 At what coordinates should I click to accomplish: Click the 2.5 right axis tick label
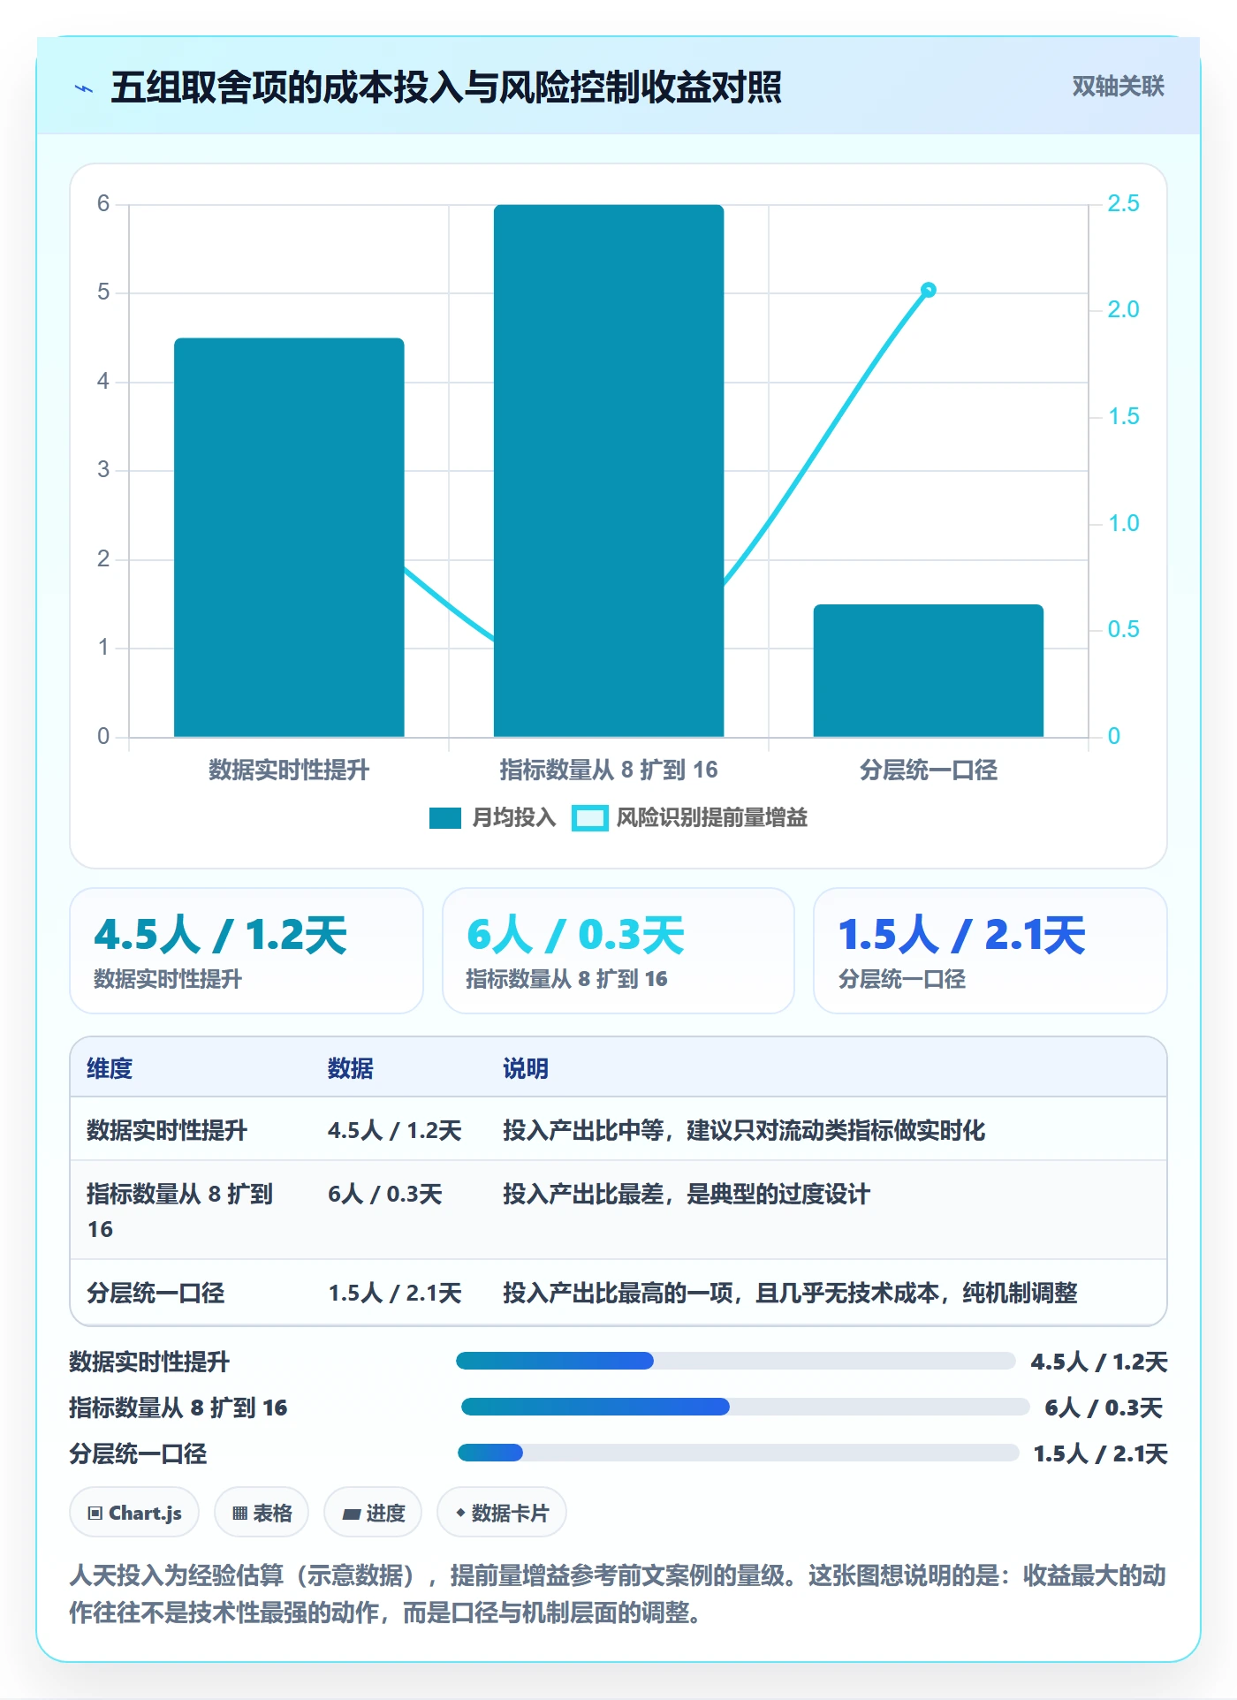[1123, 204]
